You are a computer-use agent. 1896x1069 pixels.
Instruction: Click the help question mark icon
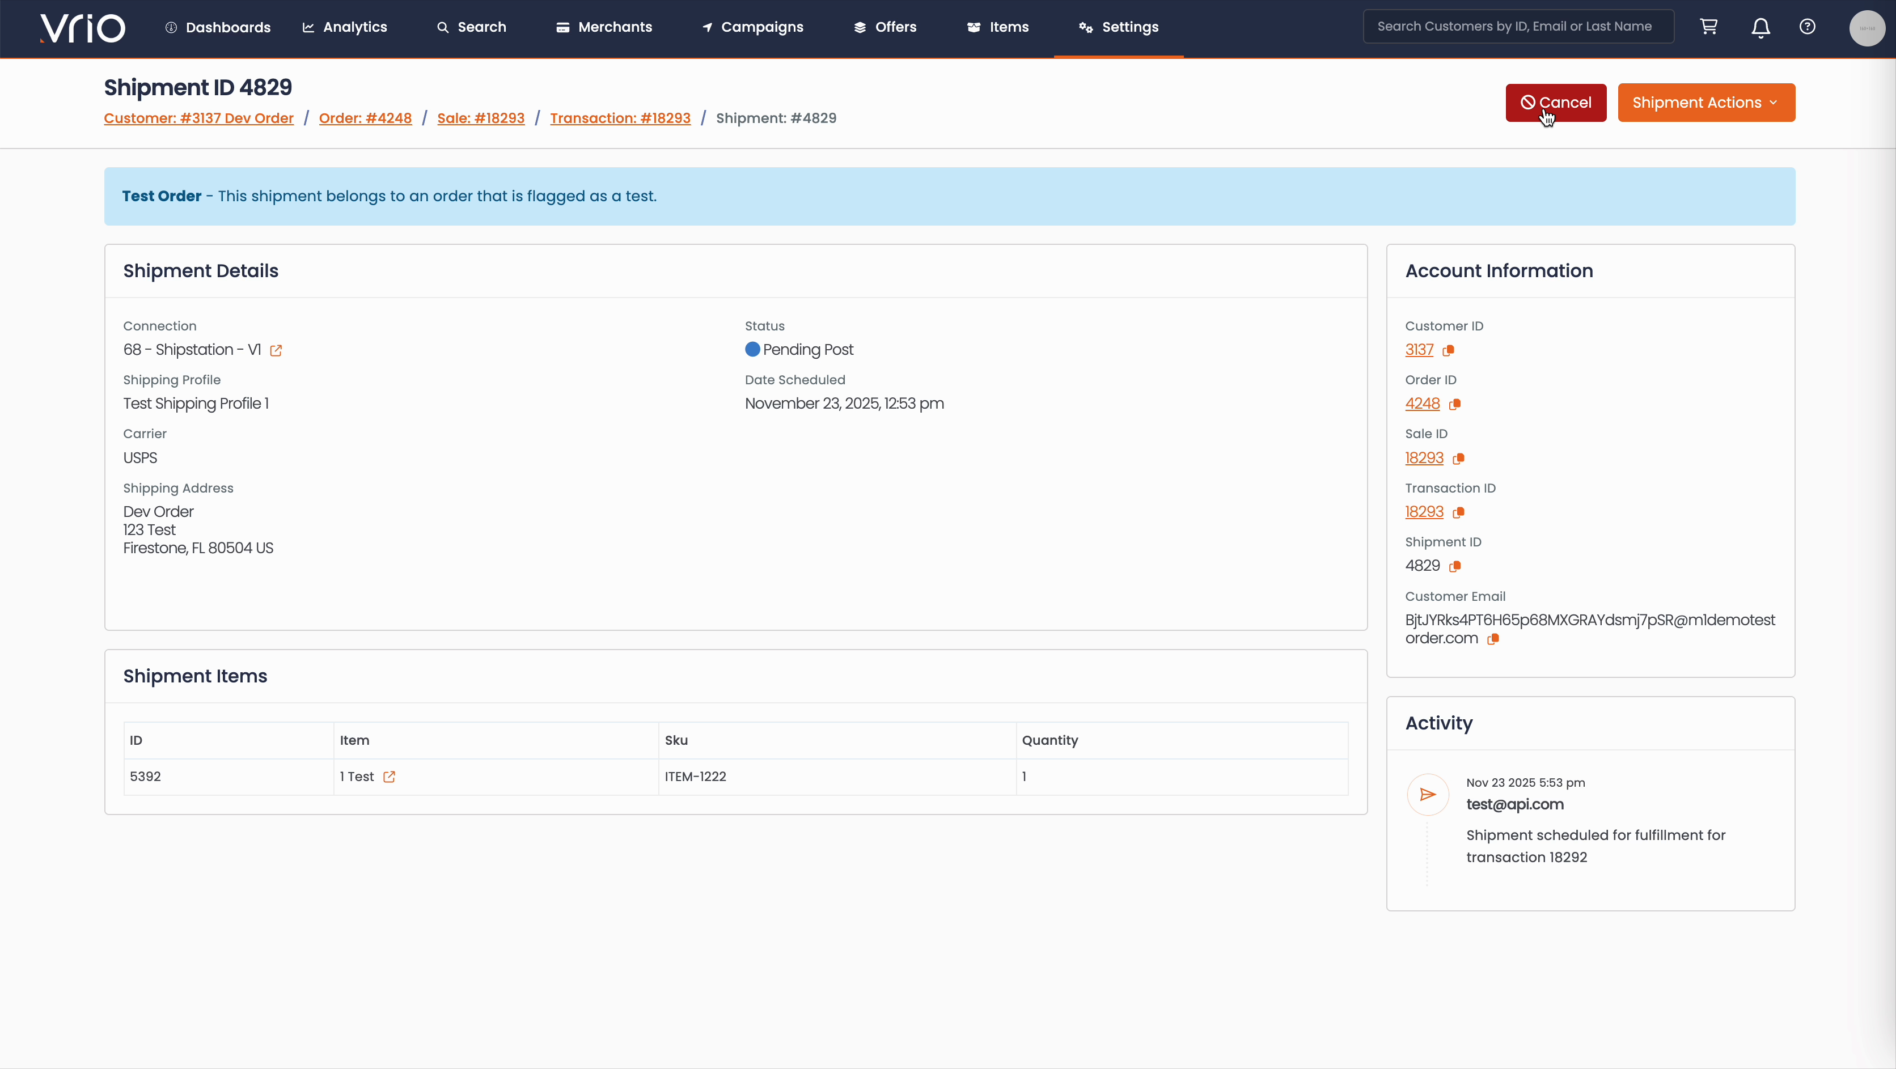point(1807,27)
